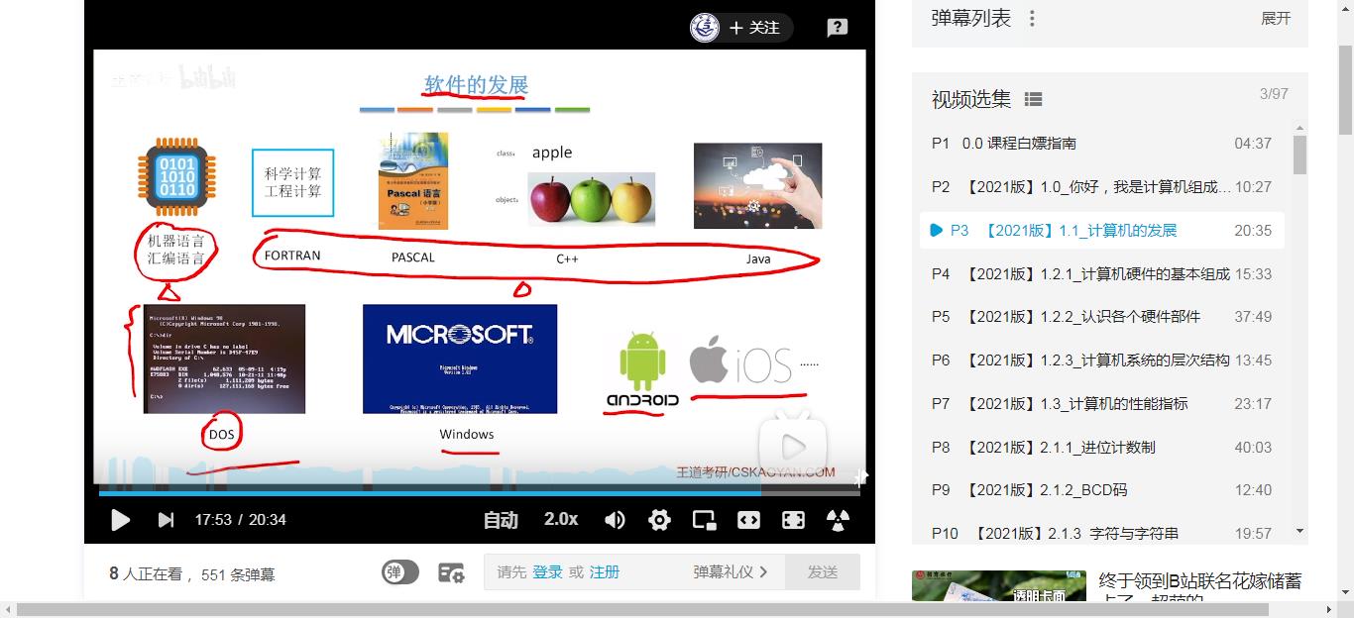1354x618 pixels.
Task: Open P5 1.2.2_认识各个硬件部件
Action: [x=1101, y=317]
